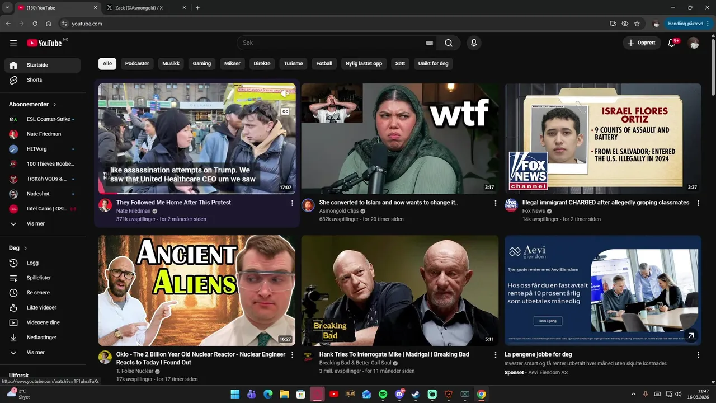The image size is (716, 403).
Task: Click the Fox News channel avatar
Action: pos(511,205)
